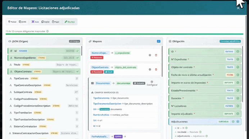The width and height of the screenshot is (249, 139).
Task: Click the info icon beside adjudicatario sub-field
Action: click(x=207, y=136)
